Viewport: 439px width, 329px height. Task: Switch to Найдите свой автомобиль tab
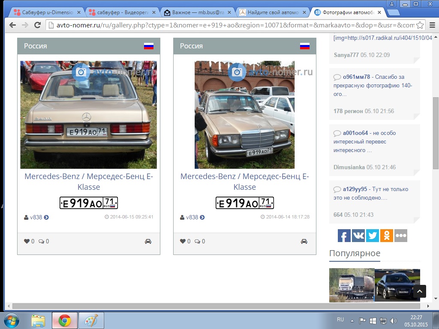tap(273, 12)
